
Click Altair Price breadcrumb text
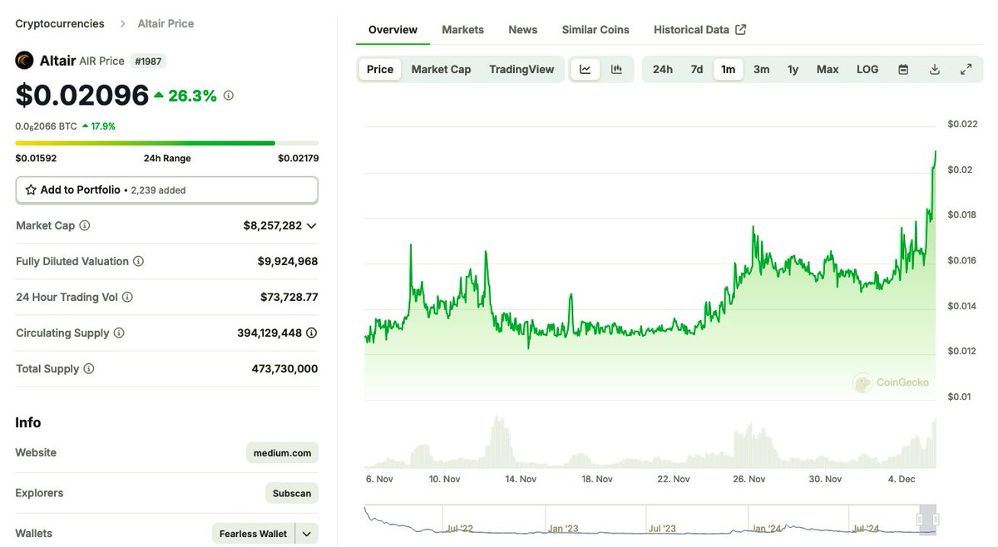coord(166,23)
